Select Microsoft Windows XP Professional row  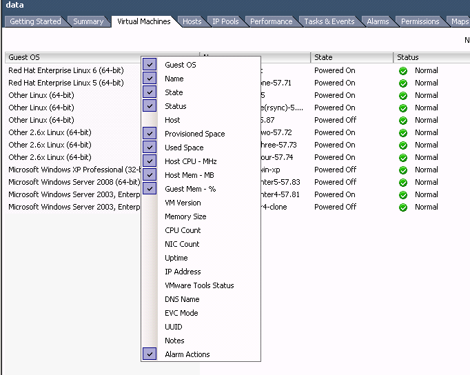coord(74,170)
